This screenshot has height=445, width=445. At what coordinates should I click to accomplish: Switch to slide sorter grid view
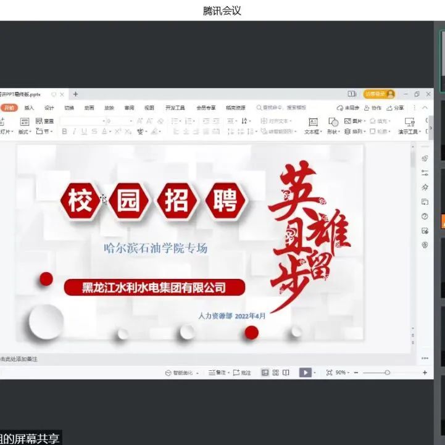pyautogui.click(x=275, y=373)
